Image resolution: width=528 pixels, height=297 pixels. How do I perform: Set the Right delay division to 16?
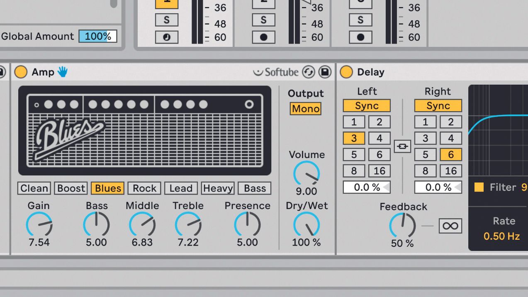pyautogui.click(x=451, y=171)
